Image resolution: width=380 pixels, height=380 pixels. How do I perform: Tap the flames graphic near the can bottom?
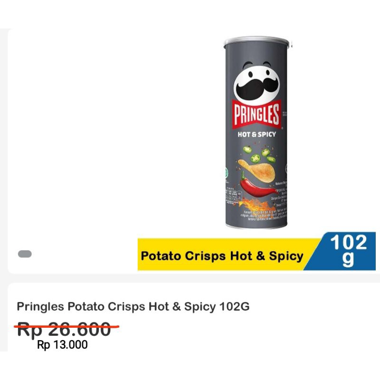tap(257, 205)
